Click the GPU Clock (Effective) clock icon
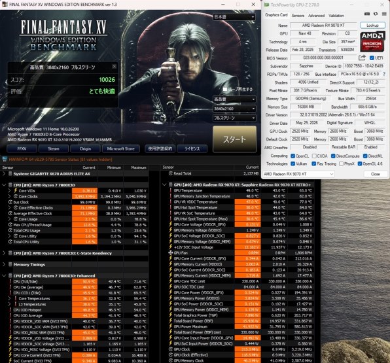 [x=171, y=354]
